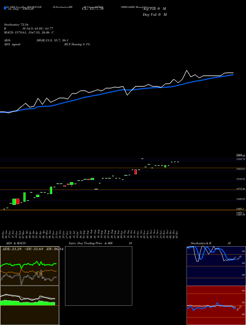Open the empty intraday trading price panel
This screenshot has height=325, width=246.
[x=98, y=276]
